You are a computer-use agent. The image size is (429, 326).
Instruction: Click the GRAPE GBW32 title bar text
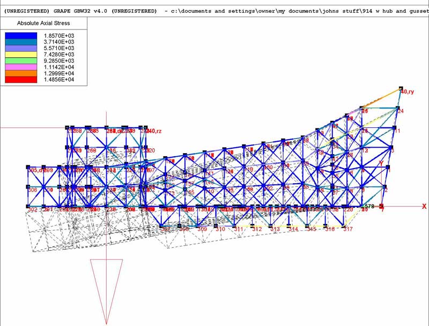point(80,11)
